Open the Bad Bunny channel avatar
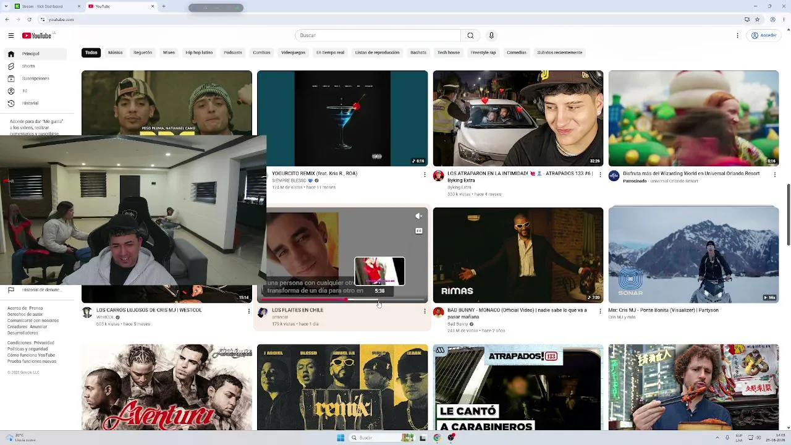791x445 pixels. pos(439,313)
